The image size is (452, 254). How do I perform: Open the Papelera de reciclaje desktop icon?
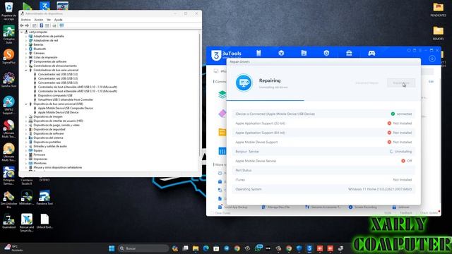pos(9,11)
